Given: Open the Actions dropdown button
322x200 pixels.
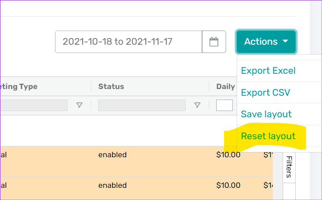Looking at the screenshot, I should (x=266, y=42).
